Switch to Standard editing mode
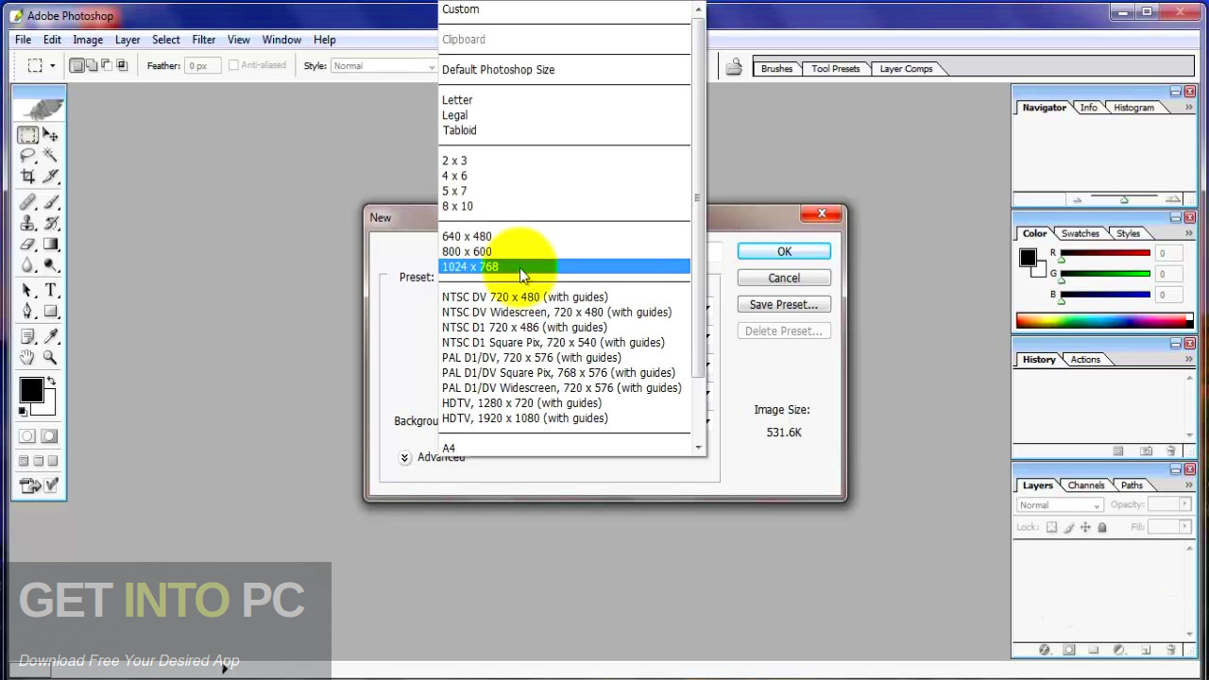The width and height of the screenshot is (1209, 680). pyautogui.click(x=27, y=435)
